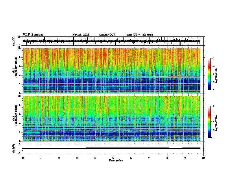Click time axis tick label "7"
229x177 pixels.
149,158
